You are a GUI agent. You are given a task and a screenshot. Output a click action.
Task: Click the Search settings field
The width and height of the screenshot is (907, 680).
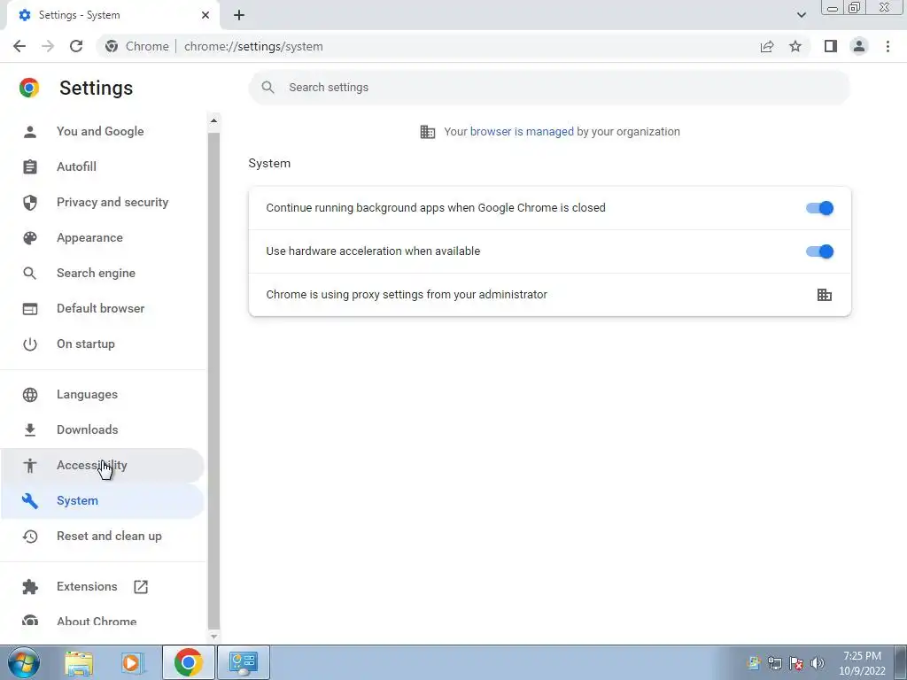coord(549,88)
